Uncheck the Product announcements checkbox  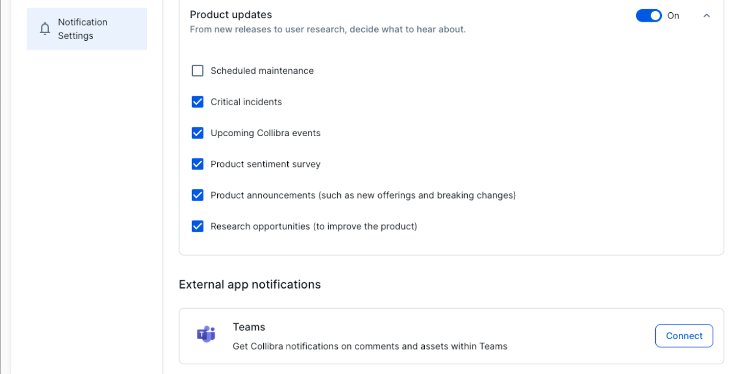coord(197,195)
